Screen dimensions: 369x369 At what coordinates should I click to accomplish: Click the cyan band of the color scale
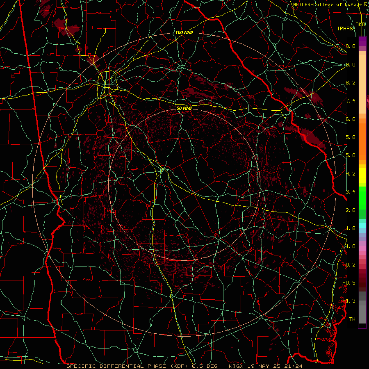point(362,225)
